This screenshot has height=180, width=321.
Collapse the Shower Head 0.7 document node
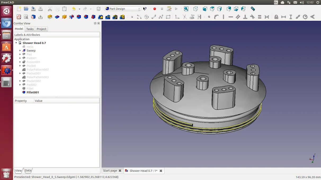(16, 43)
